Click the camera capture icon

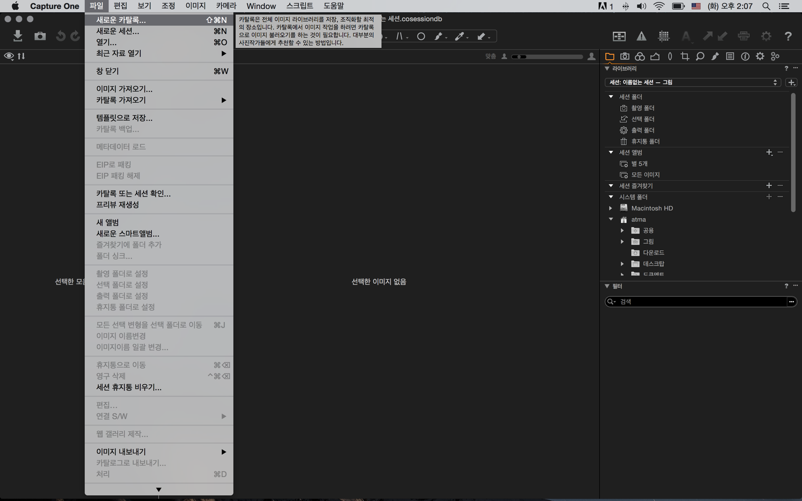40,36
